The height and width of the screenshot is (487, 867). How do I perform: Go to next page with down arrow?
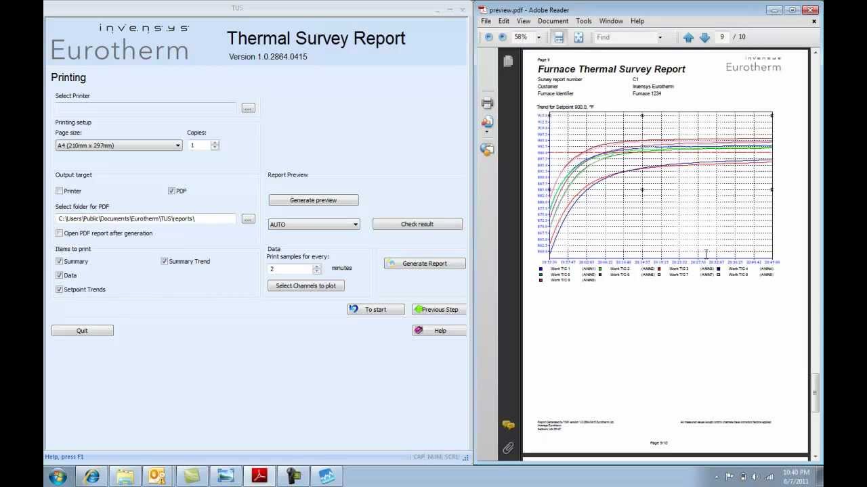coord(704,37)
